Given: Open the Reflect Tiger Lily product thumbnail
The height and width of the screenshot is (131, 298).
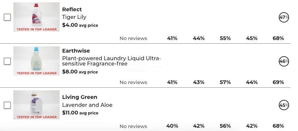Looking at the screenshot, I should click(x=36, y=17).
